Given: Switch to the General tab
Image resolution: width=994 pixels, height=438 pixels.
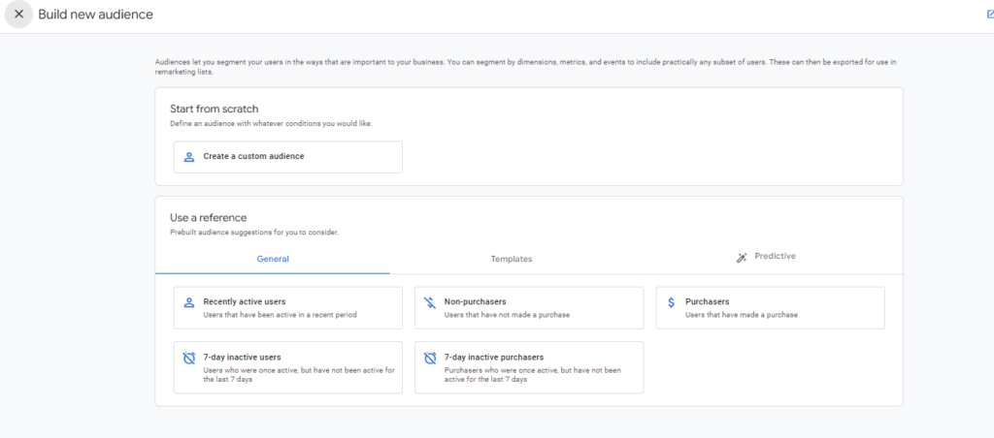Looking at the screenshot, I should (x=273, y=259).
